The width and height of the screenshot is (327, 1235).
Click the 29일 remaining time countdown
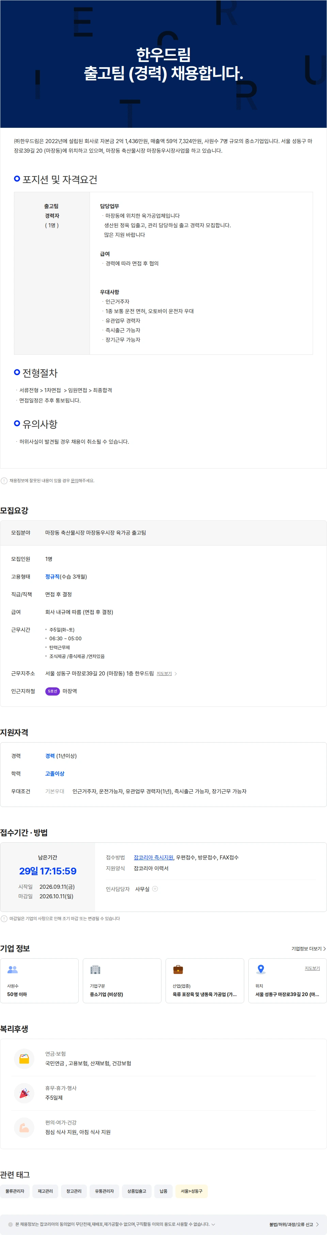[x=47, y=871]
